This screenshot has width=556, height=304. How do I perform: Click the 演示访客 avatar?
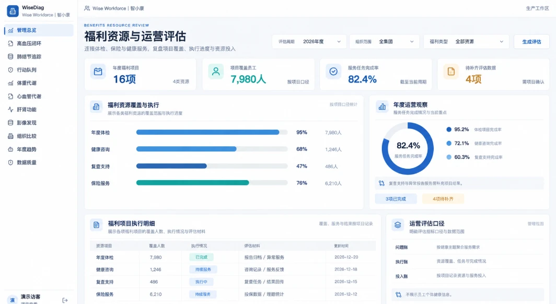13,300
